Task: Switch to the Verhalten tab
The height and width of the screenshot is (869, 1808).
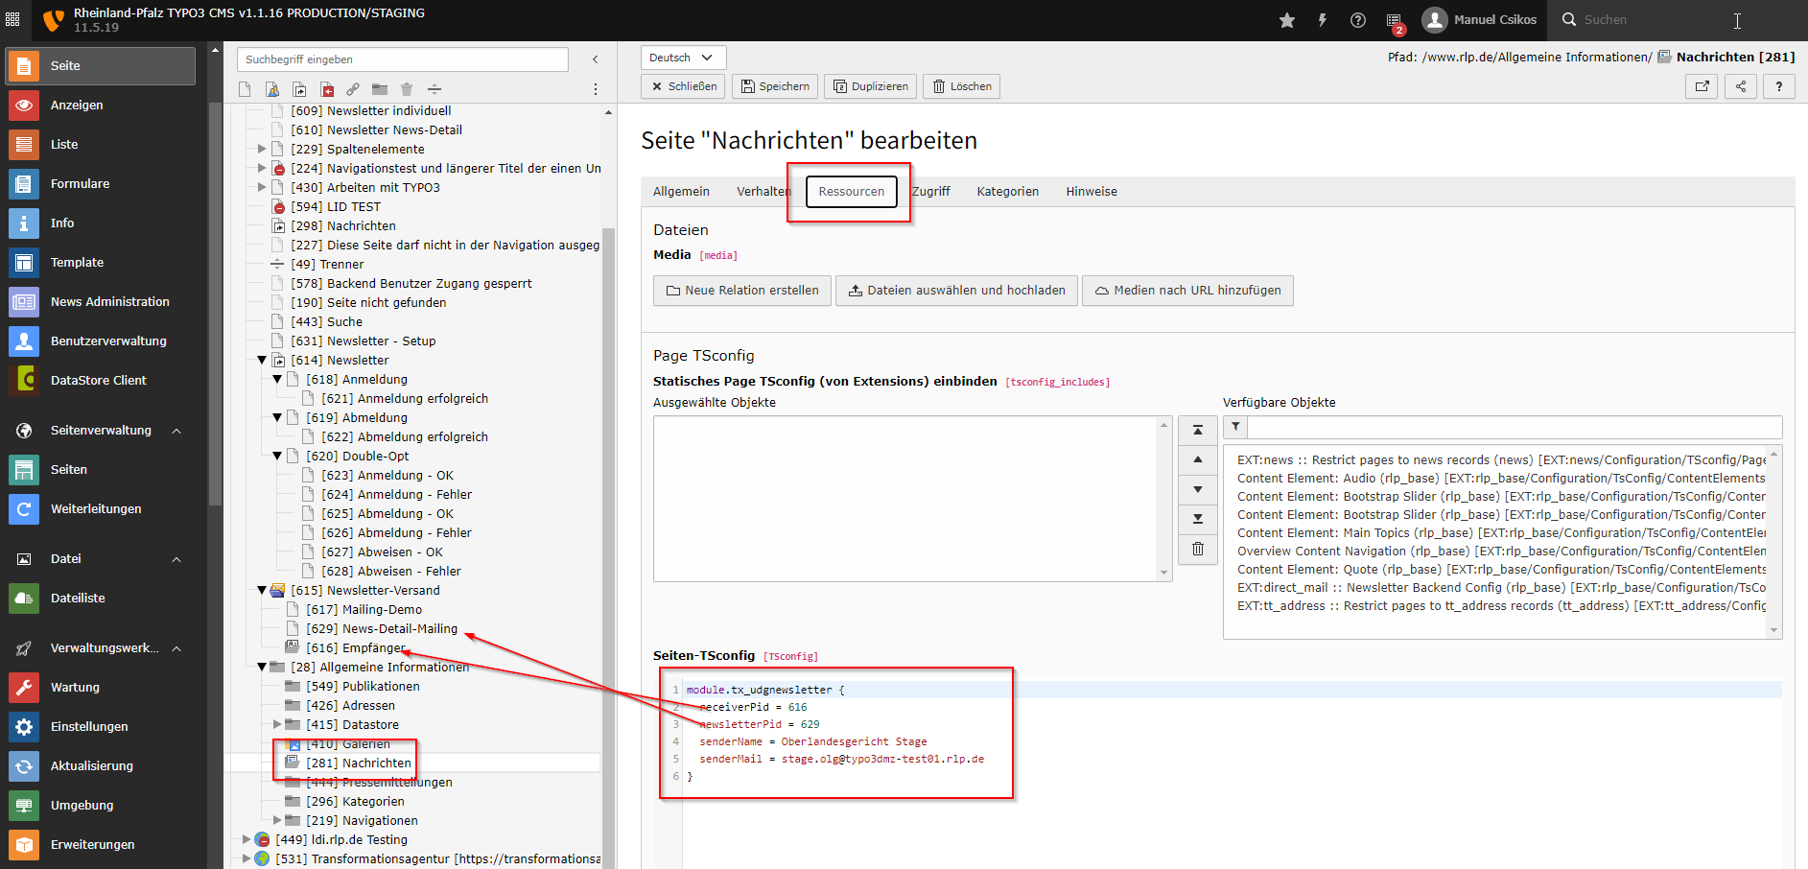Action: coord(763,192)
